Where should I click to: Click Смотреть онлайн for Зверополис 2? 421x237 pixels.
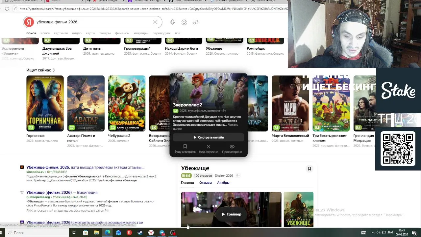pyautogui.click(x=209, y=137)
